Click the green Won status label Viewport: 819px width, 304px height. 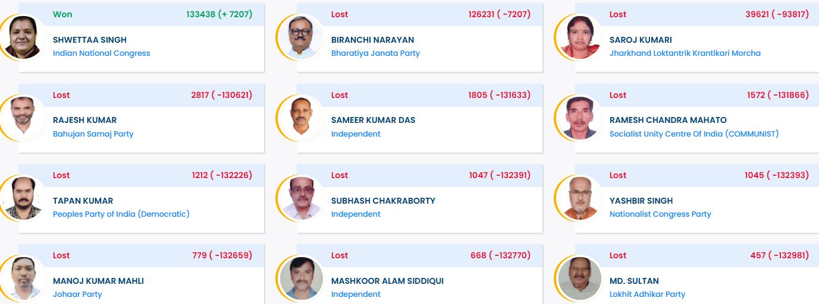(x=62, y=14)
